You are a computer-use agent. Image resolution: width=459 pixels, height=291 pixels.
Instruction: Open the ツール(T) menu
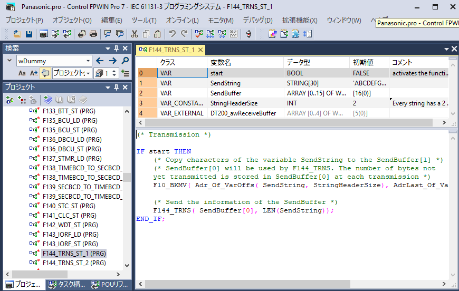point(144,20)
